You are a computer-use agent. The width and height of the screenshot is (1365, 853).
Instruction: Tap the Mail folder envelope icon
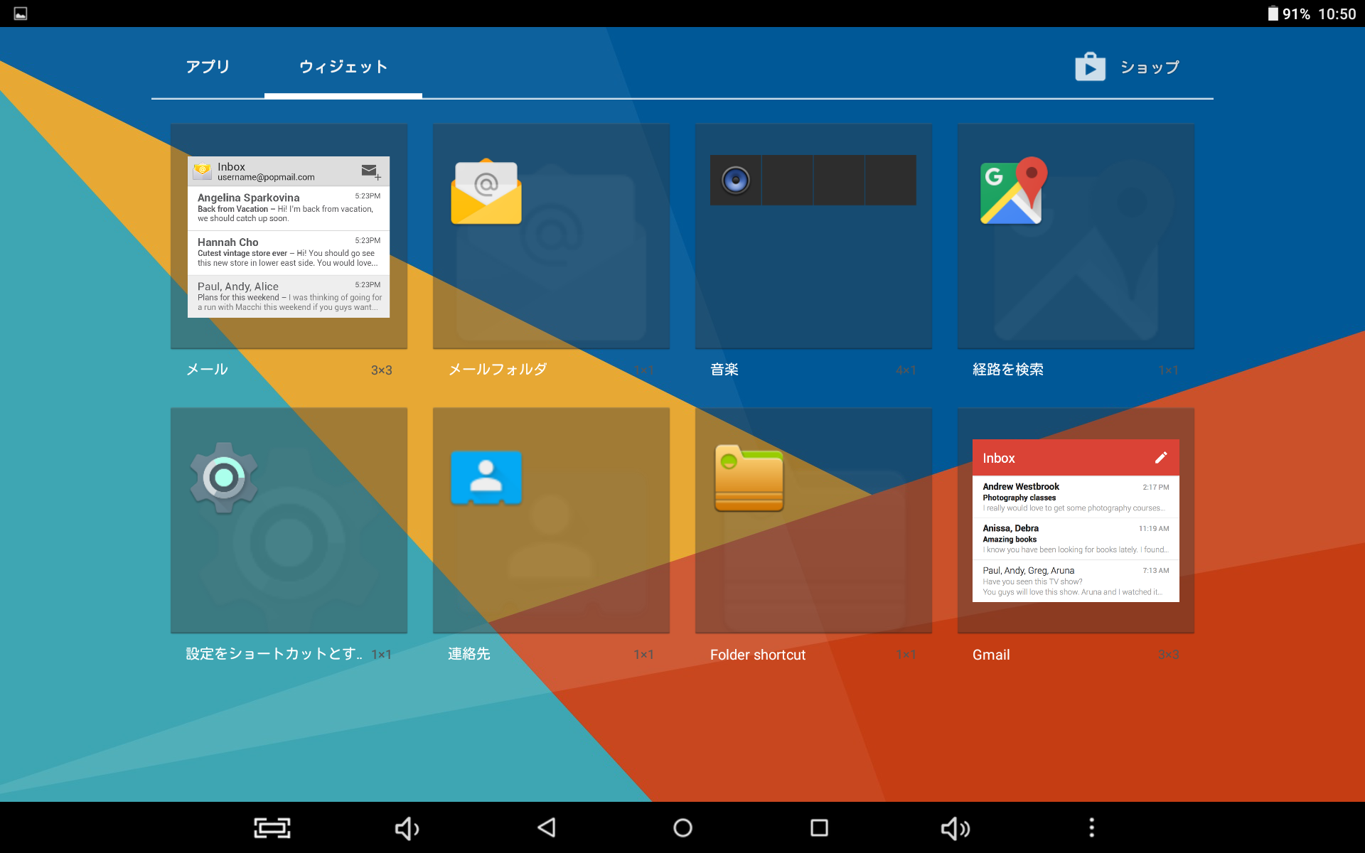click(486, 192)
